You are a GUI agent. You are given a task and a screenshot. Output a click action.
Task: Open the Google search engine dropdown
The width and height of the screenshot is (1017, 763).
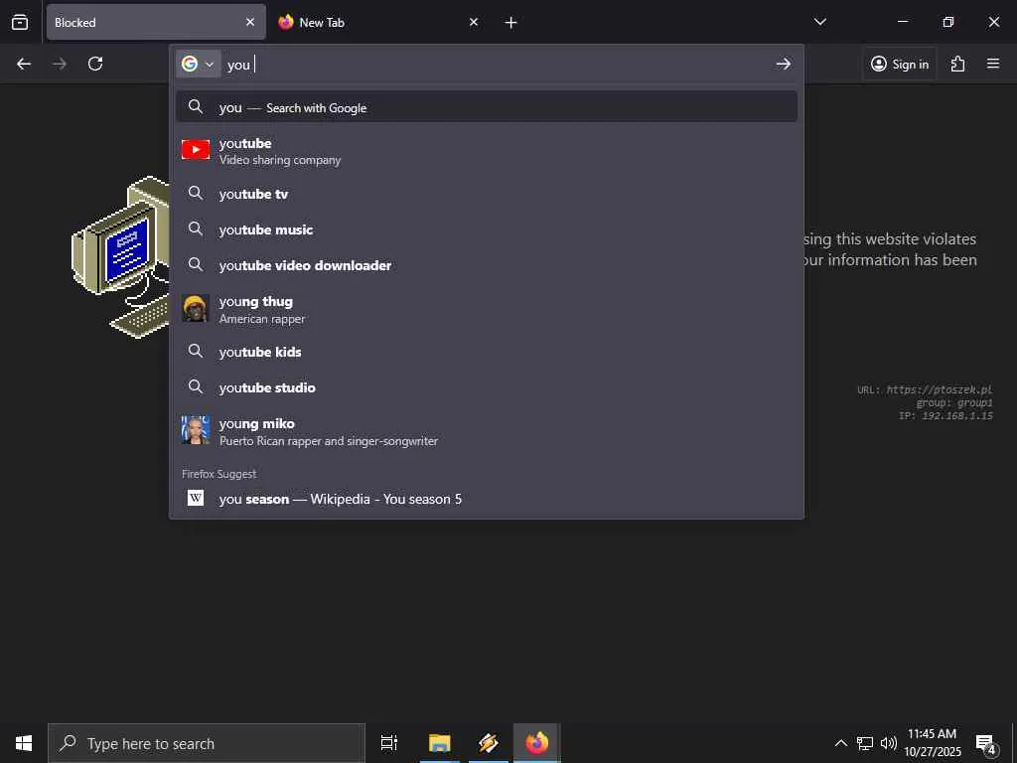coord(199,64)
